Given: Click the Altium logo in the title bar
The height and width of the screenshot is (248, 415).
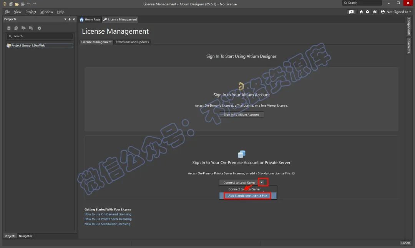Looking at the screenshot, I should (x=5, y=4).
